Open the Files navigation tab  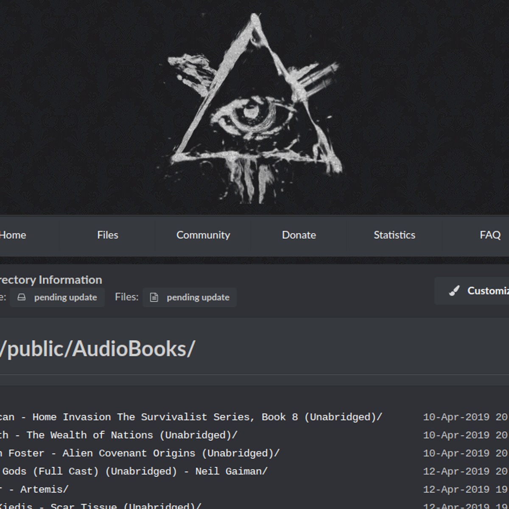[108, 235]
